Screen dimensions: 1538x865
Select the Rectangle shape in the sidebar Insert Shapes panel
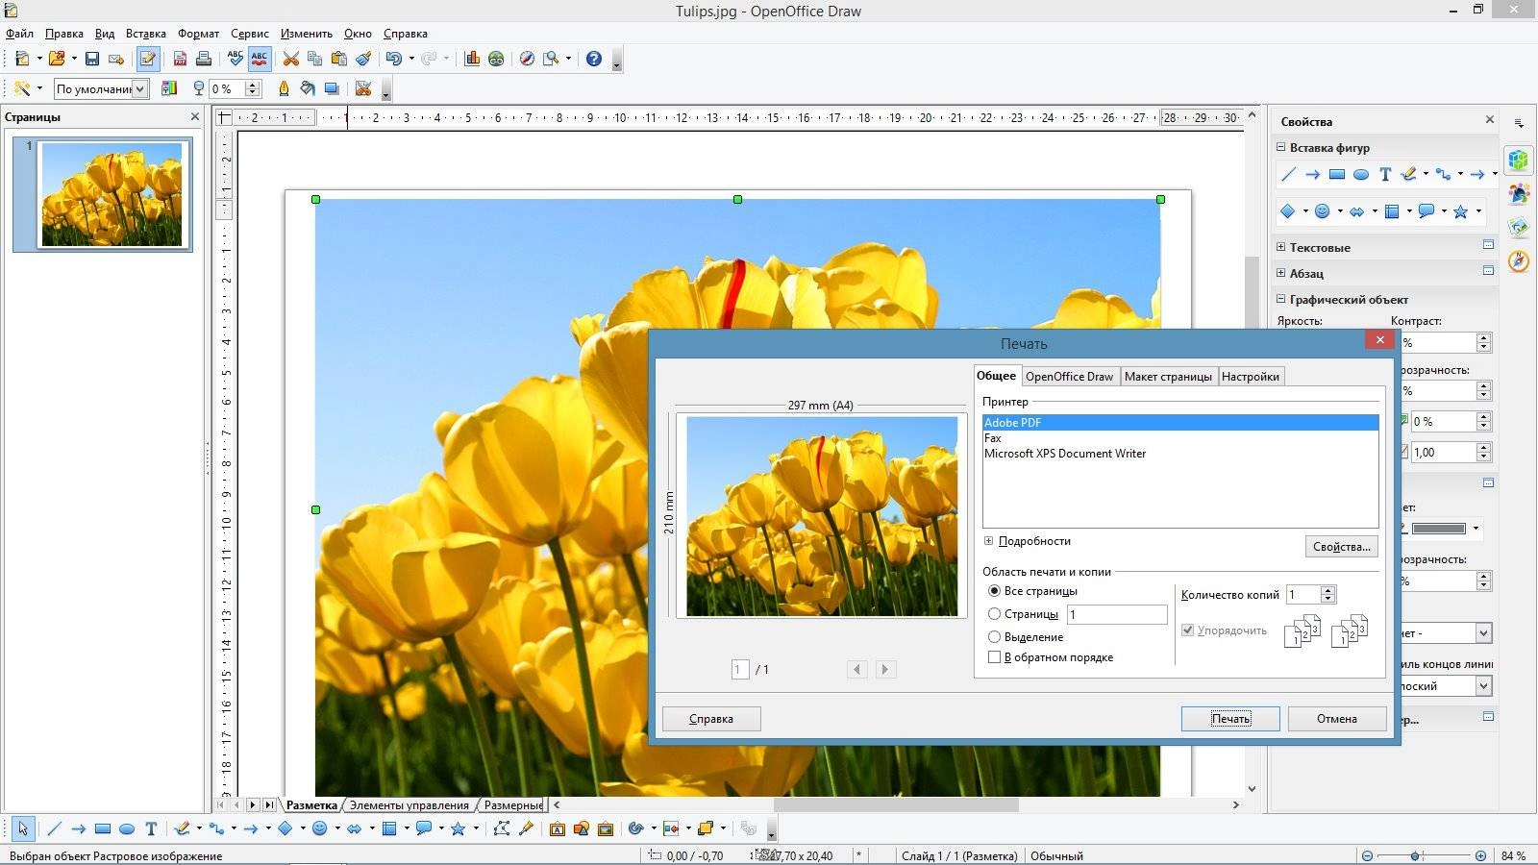click(x=1336, y=175)
